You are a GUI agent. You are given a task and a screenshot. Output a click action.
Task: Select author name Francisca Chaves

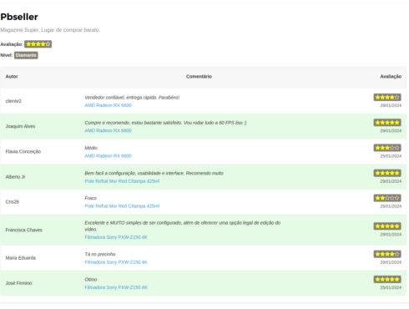click(24, 230)
